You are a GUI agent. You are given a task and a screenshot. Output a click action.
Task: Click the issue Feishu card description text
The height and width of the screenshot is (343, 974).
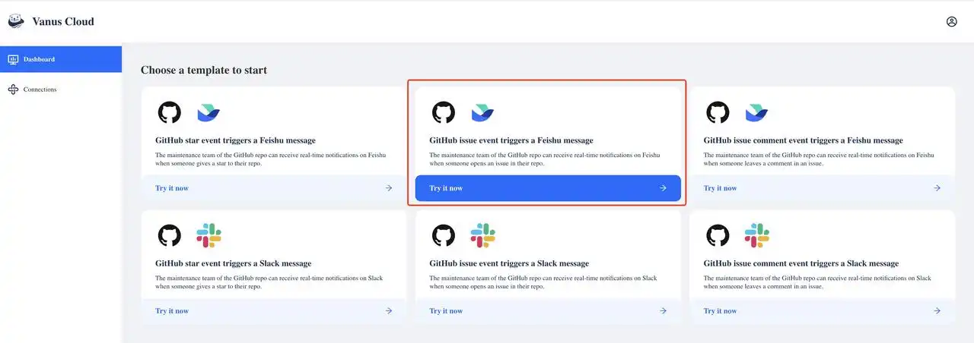(x=544, y=159)
